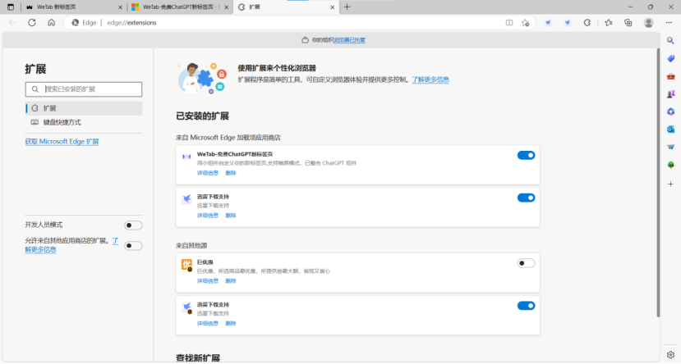Open 浏览器已托管 link in info bar
The height and width of the screenshot is (364, 681).
(x=350, y=40)
